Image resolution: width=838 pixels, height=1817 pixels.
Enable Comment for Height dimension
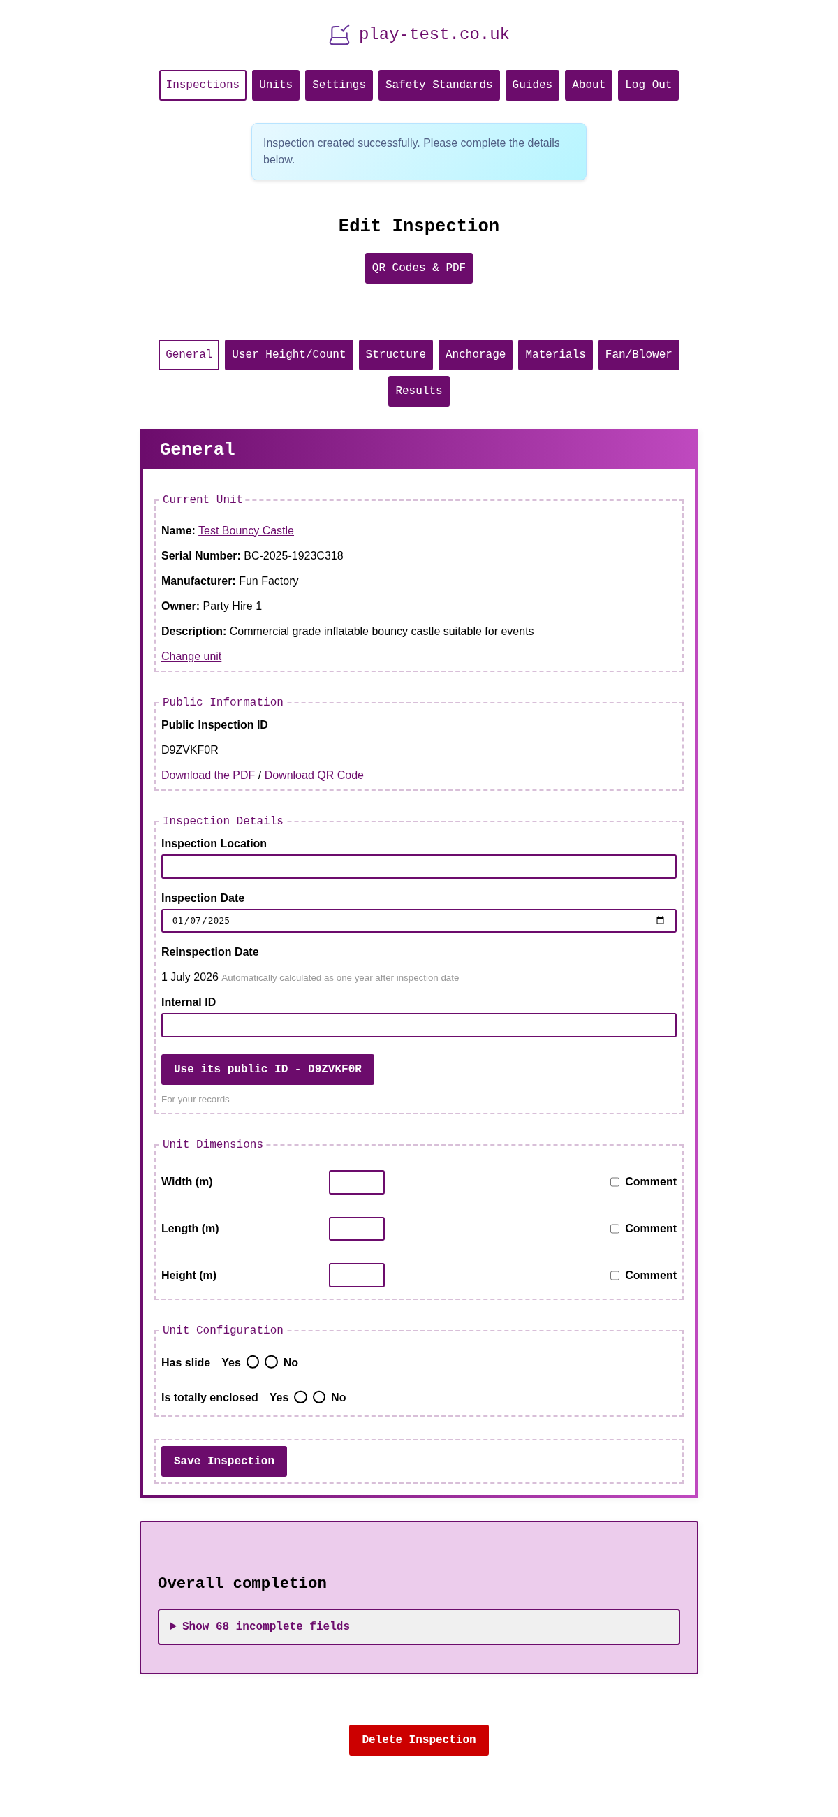click(615, 1276)
